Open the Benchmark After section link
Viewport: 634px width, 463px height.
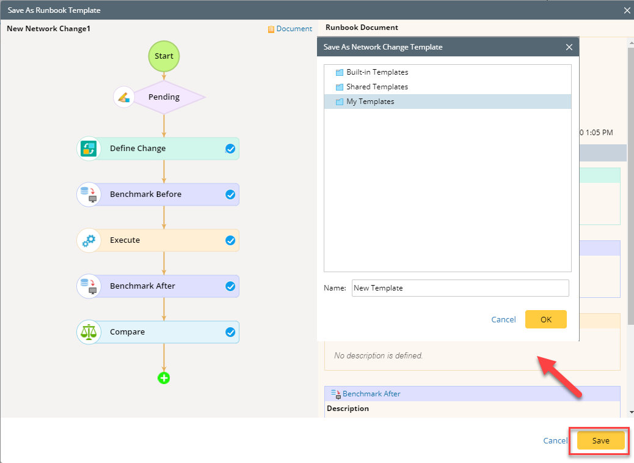[371, 394]
